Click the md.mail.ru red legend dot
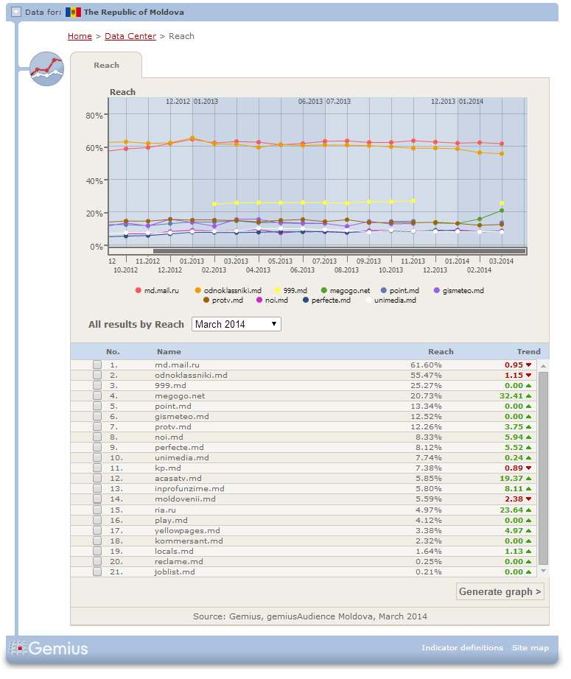Viewport: 571px width, 679px height. point(138,291)
